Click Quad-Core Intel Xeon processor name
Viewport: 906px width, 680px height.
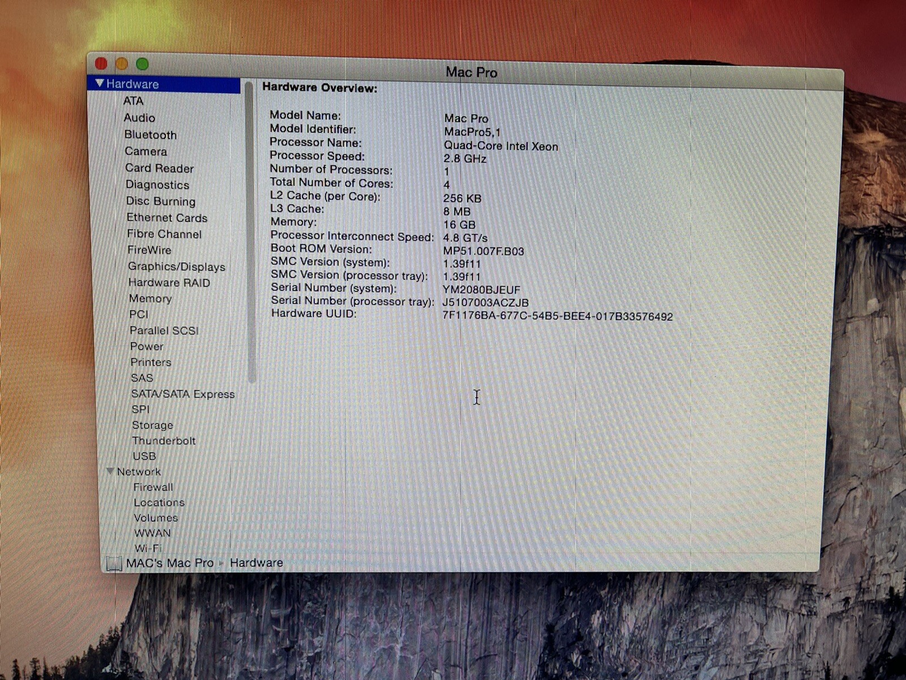[501, 146]
